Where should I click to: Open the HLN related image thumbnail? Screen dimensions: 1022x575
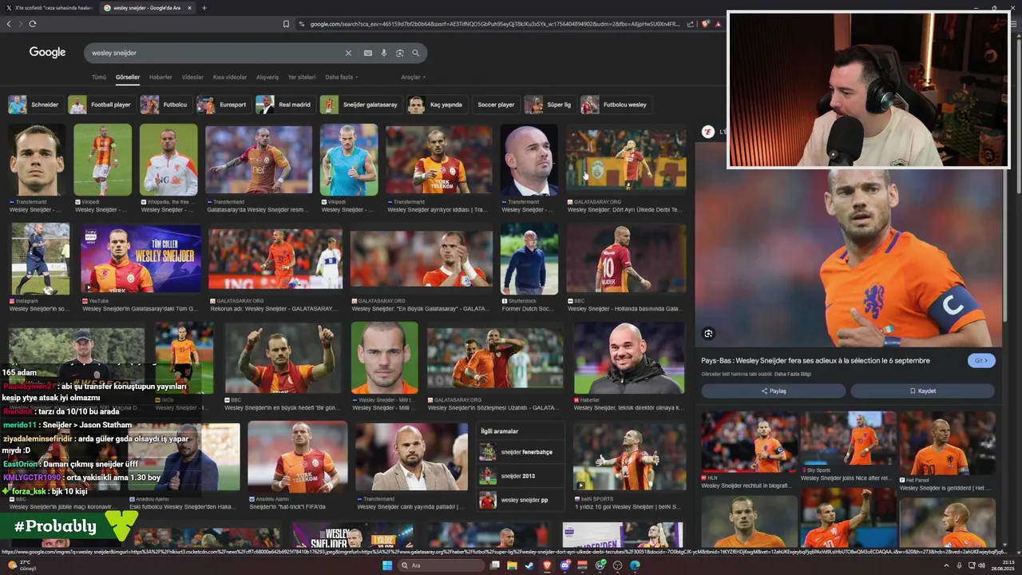point(749,442)
